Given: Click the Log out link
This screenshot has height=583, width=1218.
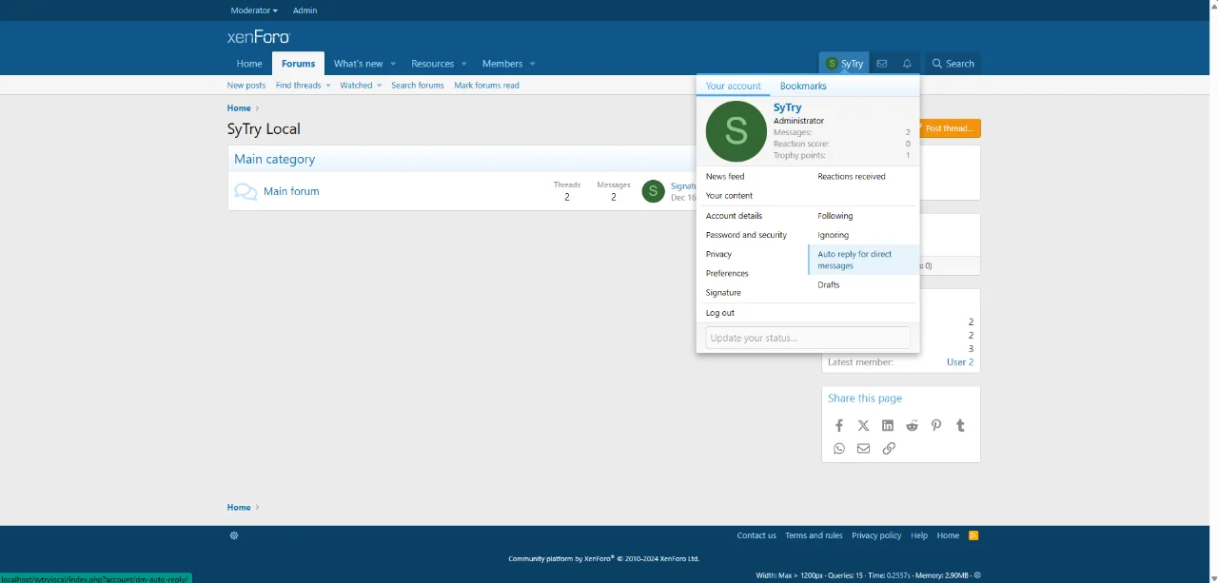Looking at the screenshot, I should coord(720,313).
